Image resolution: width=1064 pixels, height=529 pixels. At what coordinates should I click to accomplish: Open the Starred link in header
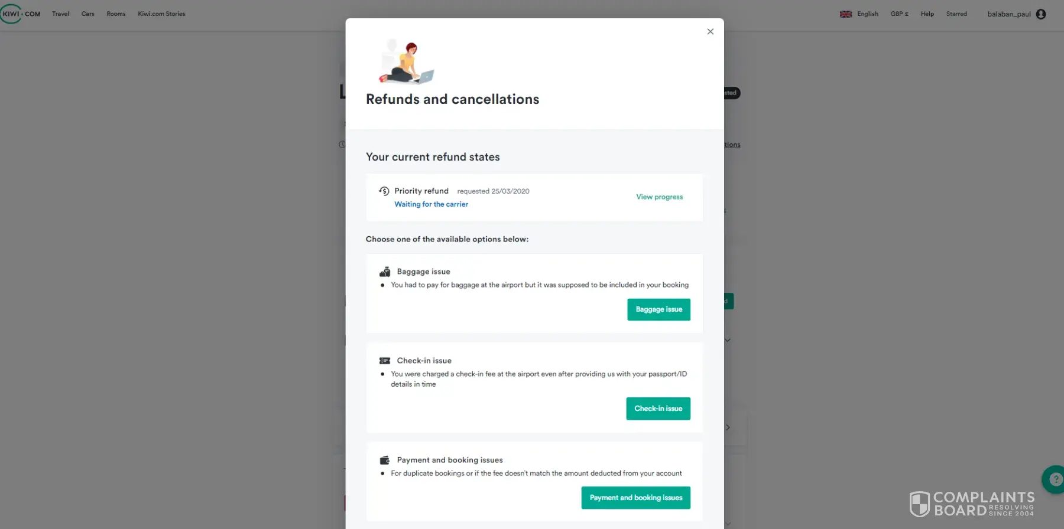pyautogui.click(x=956, y=14)
